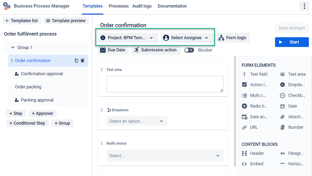Open the Project: BPM Tem... dropdown
Viewport: 312px width, 176px height.
click(x=128, y=38)
